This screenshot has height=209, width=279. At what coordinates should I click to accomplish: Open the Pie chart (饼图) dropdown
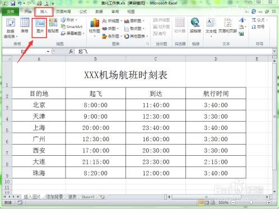click(x=110, y=29)
